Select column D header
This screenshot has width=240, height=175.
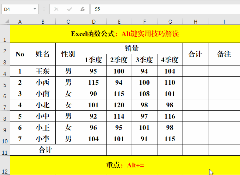point(93,21)
